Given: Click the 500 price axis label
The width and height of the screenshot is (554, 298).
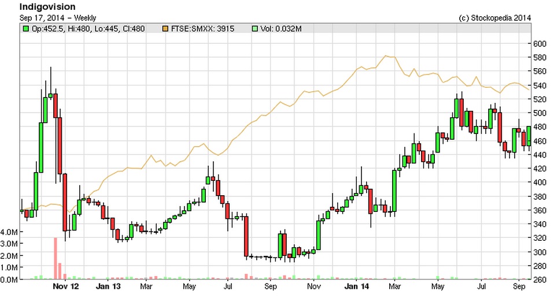Looking at the screenshot, I should point(540,113).
